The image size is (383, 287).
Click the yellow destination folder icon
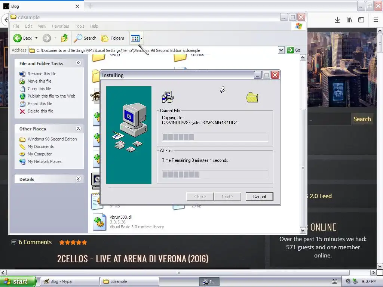coord(252,98)
